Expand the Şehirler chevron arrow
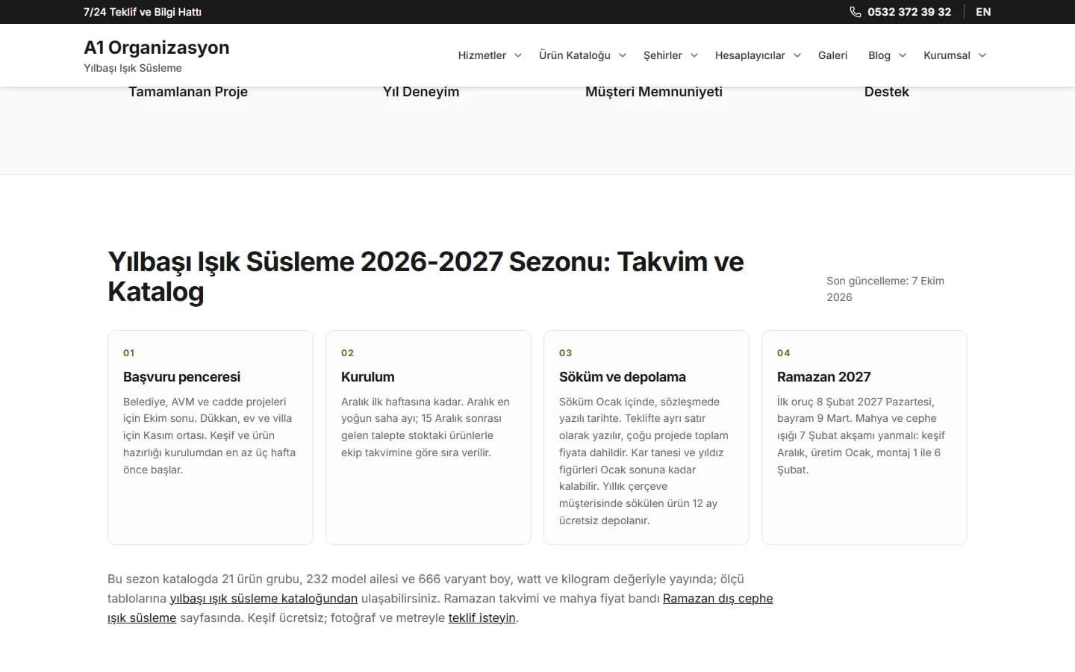The width and height of the screenshot is (1075, 672). click(x=694, y=55)
